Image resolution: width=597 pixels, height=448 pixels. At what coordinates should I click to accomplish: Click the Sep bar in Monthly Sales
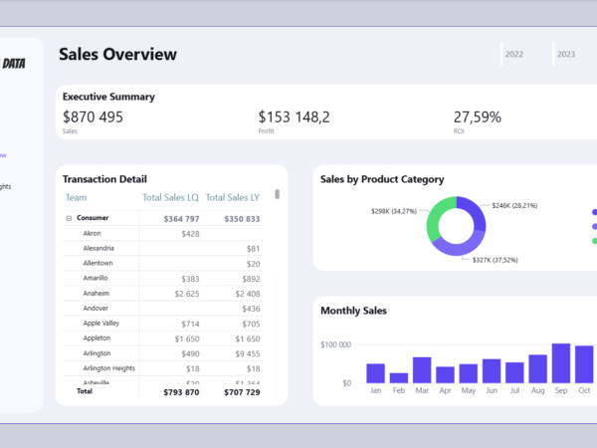[561, 363]
